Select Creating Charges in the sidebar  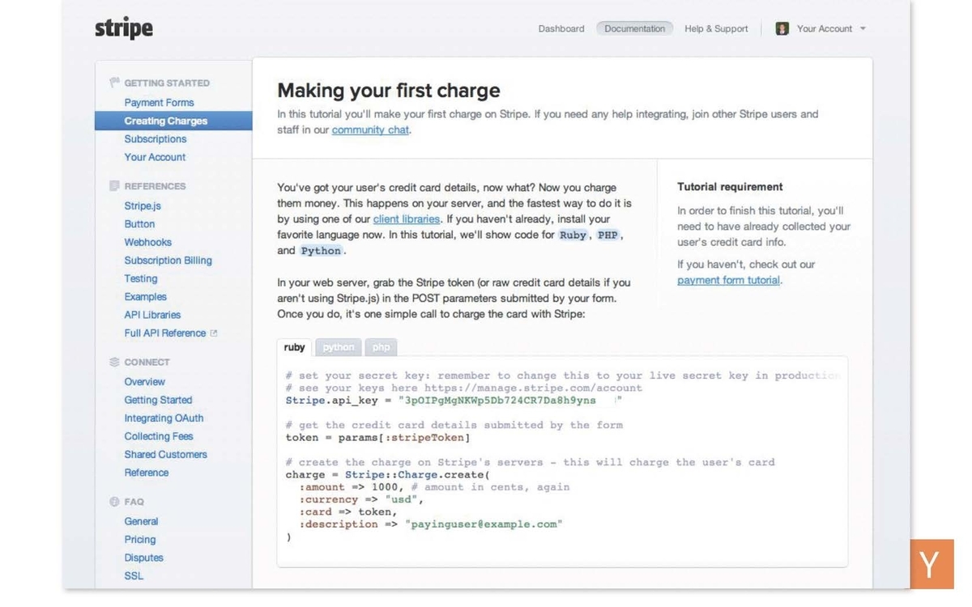click(173, 121)
